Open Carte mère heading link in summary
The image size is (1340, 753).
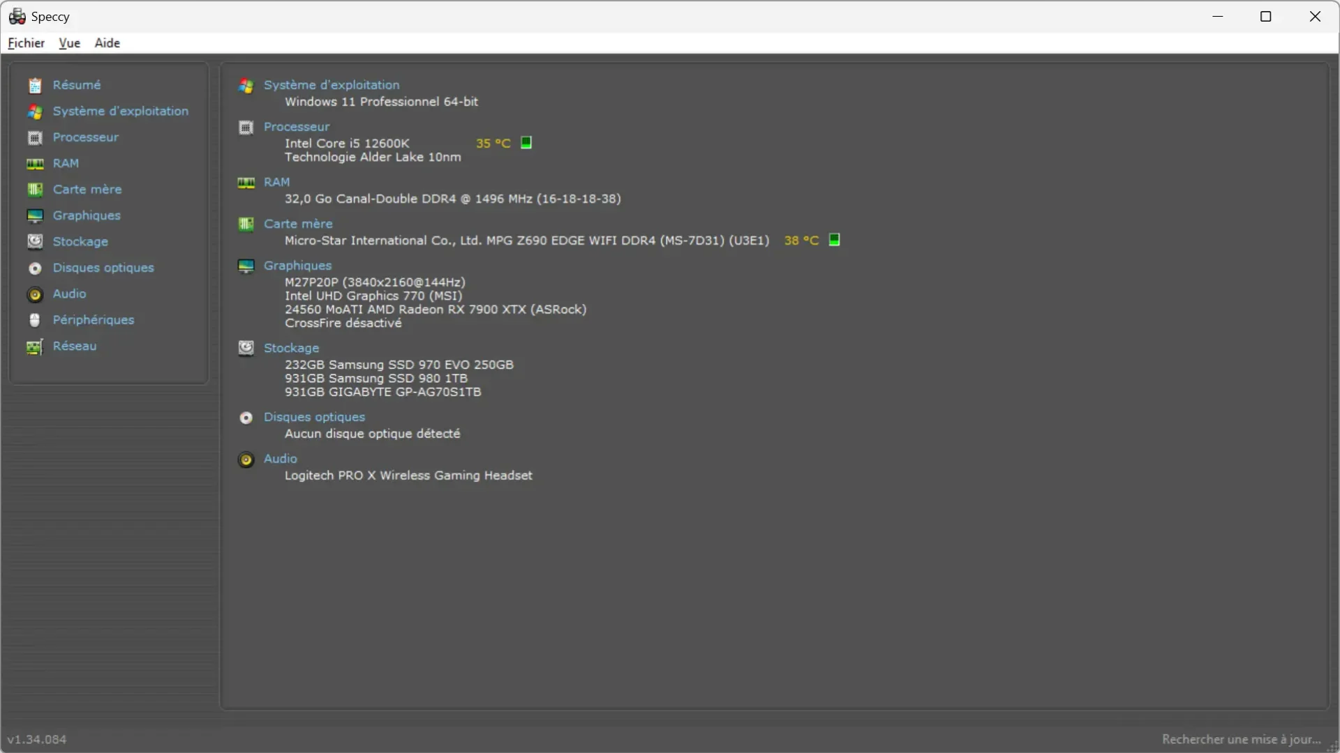[298, 224]
